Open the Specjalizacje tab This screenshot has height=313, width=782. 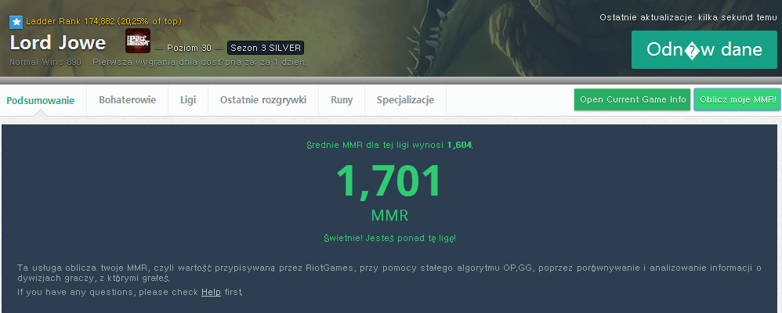click(405, 100)
